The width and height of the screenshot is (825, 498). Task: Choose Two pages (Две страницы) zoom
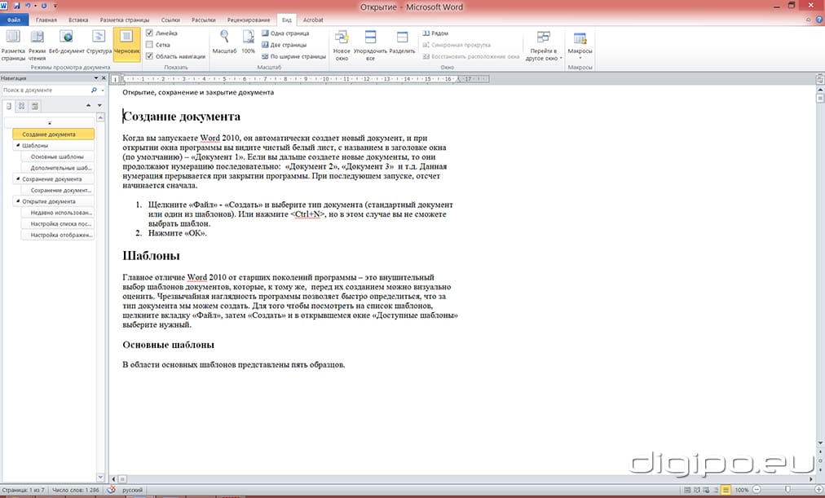(x=285, y=45)
